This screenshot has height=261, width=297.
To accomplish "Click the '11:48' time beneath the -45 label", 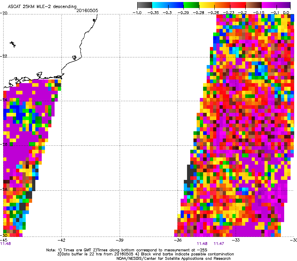I will [x=5, y=244].
